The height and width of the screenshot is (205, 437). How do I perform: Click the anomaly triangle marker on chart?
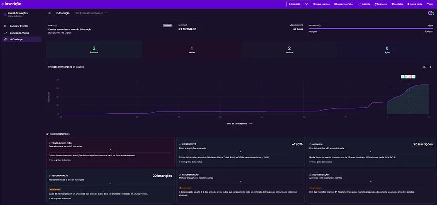[403, 76]
